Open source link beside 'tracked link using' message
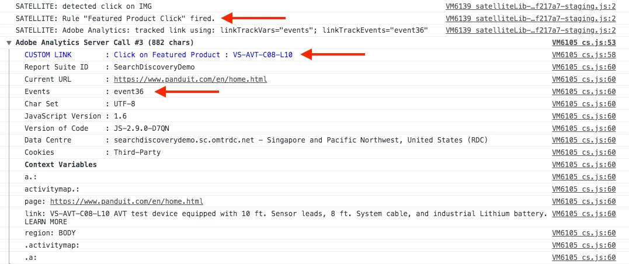The width and height of the screenshot is (629, 264). coord(530,30)
